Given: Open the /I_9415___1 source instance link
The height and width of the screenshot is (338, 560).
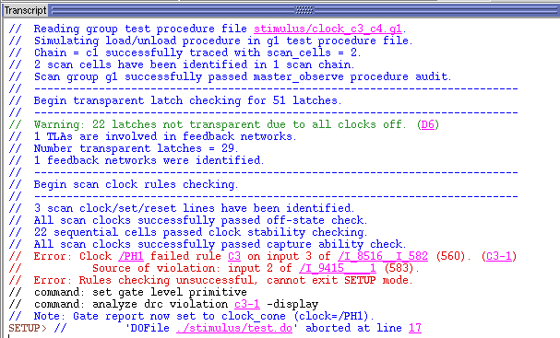Looking at the screenshot, I should coord(338,268).
